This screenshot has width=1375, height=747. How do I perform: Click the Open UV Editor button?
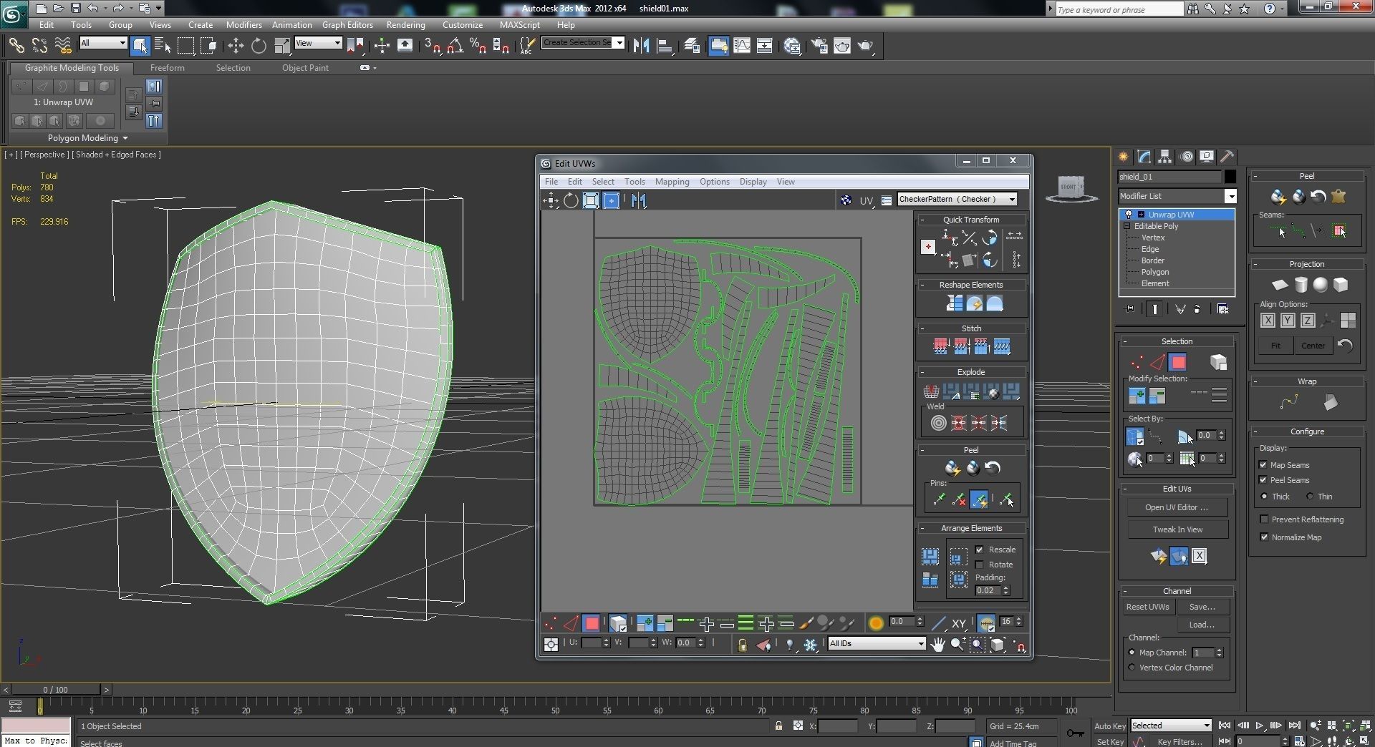tap(1177, 507)
